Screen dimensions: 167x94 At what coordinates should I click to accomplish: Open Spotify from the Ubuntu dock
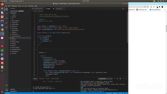[x=2, y=50]
